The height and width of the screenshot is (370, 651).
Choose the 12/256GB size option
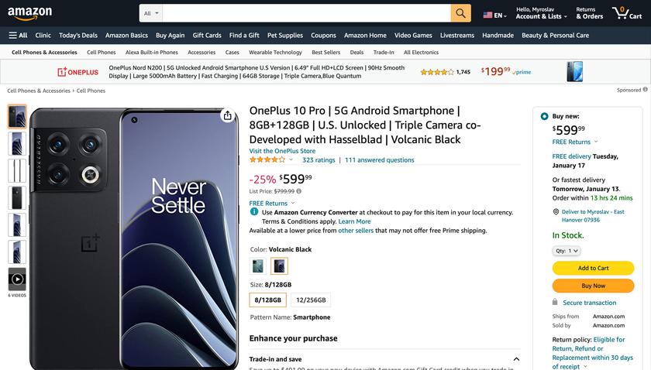click(x=311, y=300)
